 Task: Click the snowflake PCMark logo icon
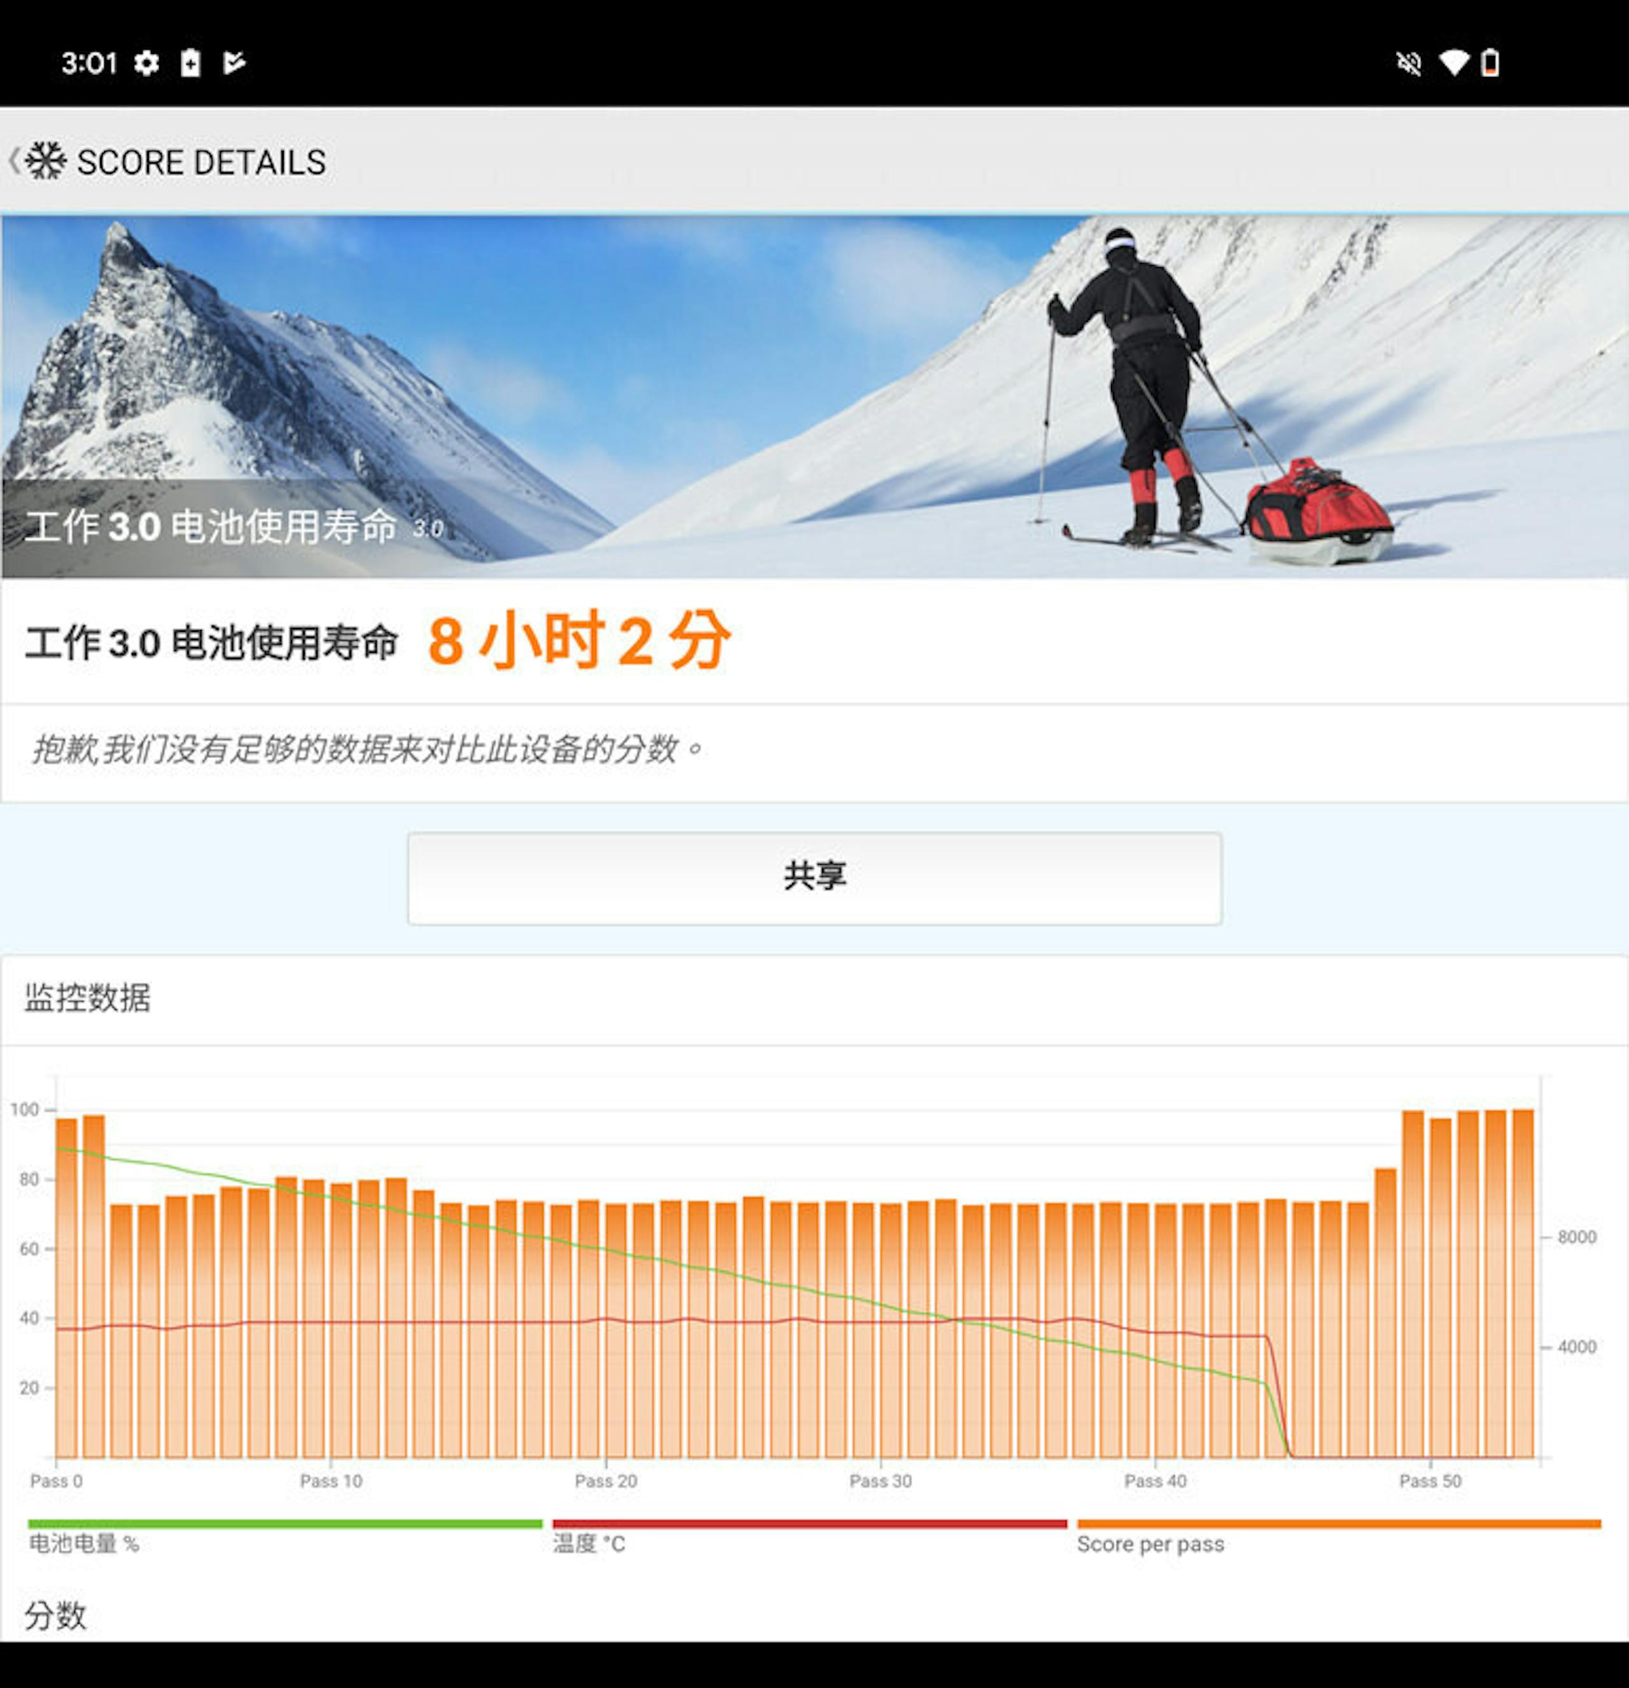pyautogui.click(x=46, y=161)
